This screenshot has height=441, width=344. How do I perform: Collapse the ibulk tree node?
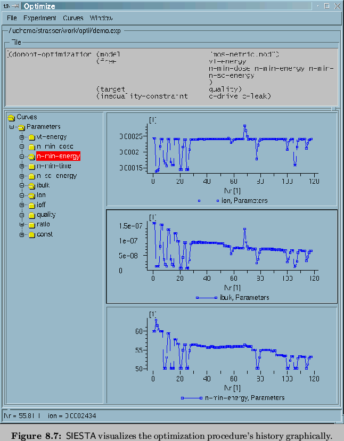point(22,186)
